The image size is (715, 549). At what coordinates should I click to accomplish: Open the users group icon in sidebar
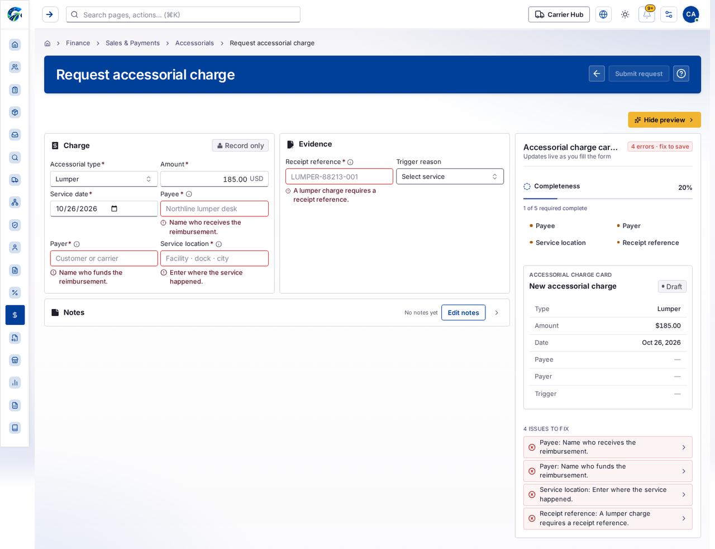pyautogui.click(x=15, y=67)
